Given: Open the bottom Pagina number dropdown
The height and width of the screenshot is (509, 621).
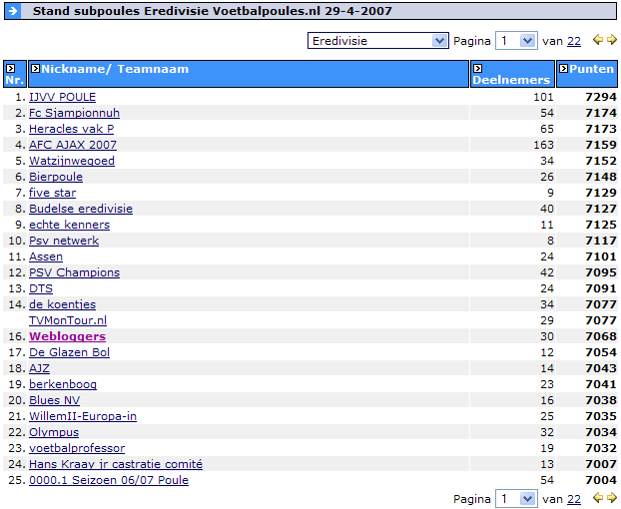Looking at the screenshot, I should [515, 498].
